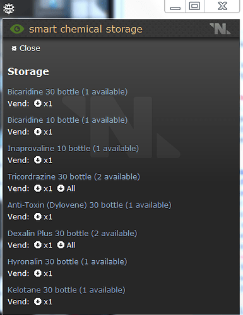This screenshot has height=315, width=243.
Task: Vend one Bicaridine 10 bottle
Action: coord(43,132)
